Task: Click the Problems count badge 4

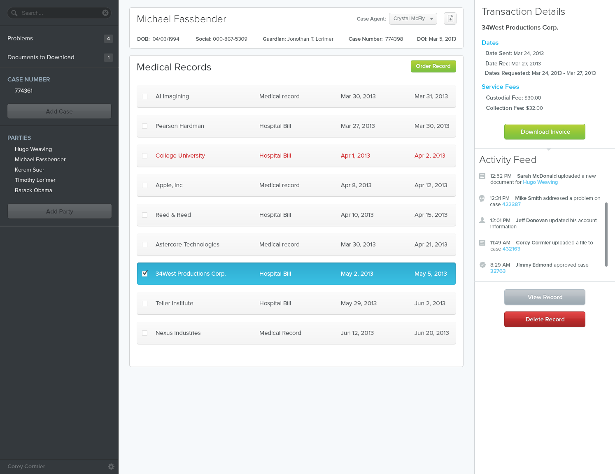Action: click(108, 39)
